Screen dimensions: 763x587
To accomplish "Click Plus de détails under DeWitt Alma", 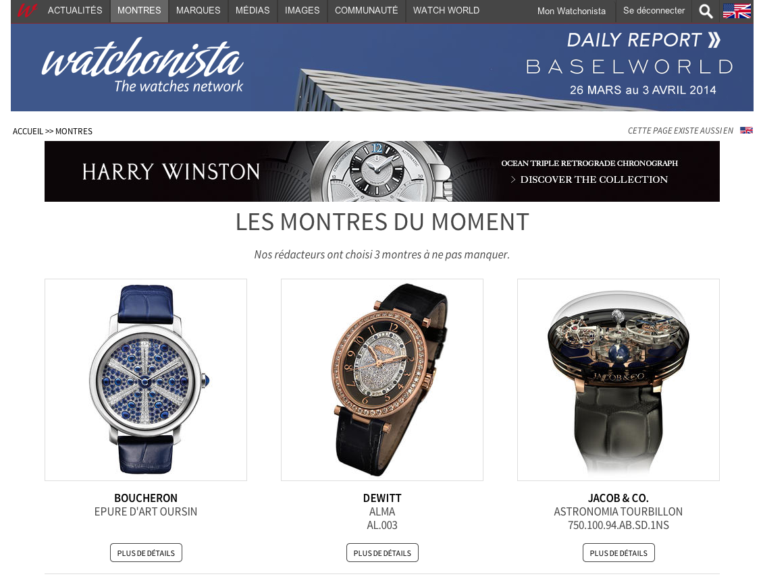I will (382, 553).
